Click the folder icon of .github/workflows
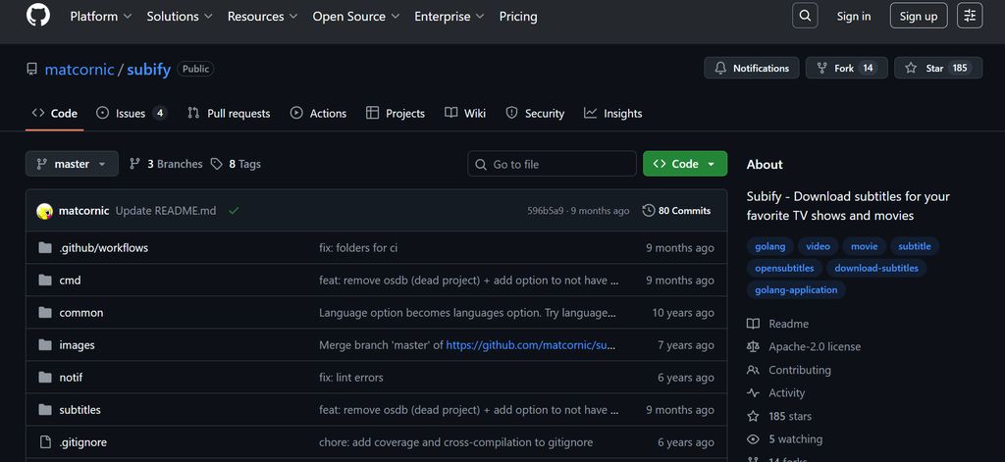The height and width of the screenshot is (462, 1005). pos(45,248)
